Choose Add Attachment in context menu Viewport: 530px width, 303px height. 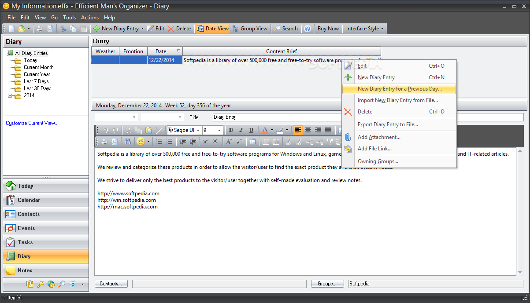coord(399,137)
